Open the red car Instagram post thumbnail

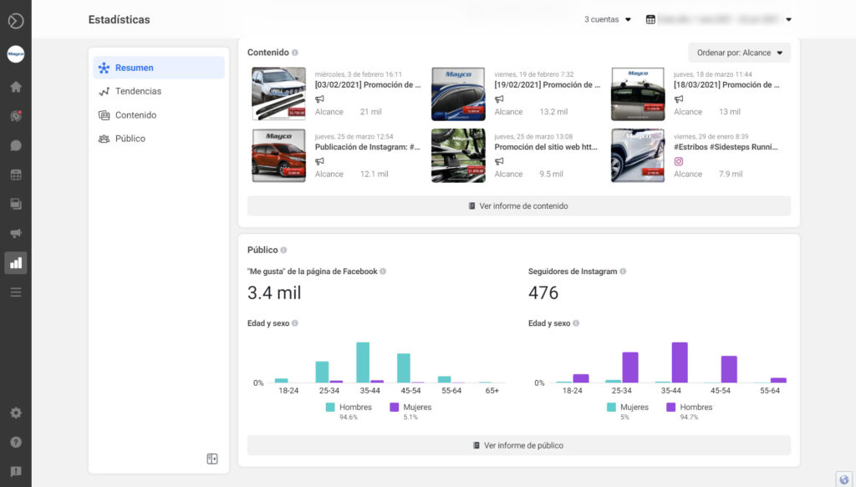[278, 155]
